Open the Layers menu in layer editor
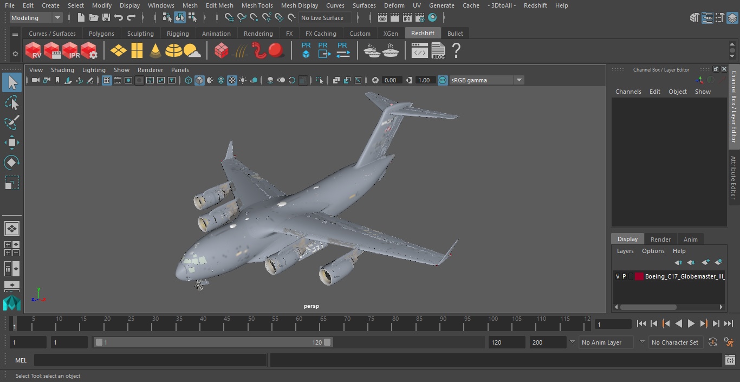The image size is (740, 382). (x=625, y=251)
